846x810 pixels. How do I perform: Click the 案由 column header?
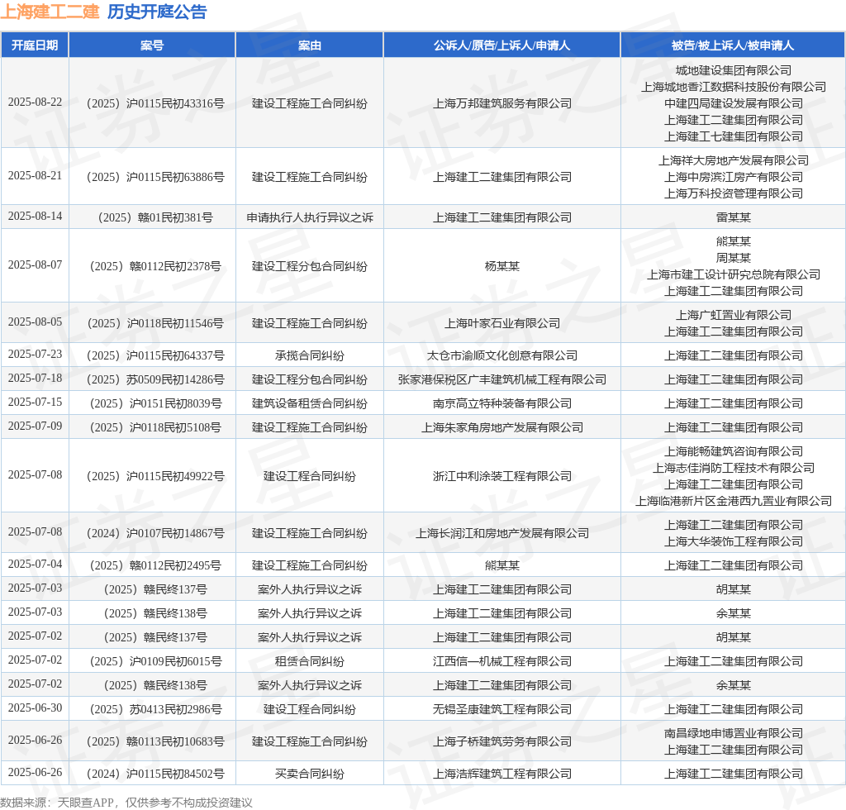point(309,45)
